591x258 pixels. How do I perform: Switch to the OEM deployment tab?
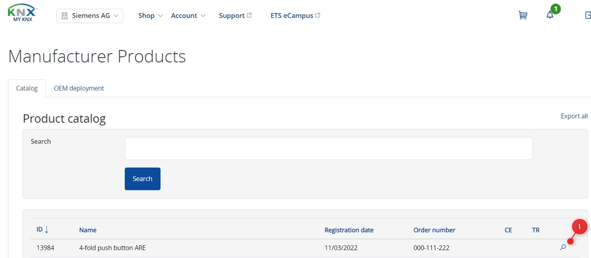coord(79,88)
